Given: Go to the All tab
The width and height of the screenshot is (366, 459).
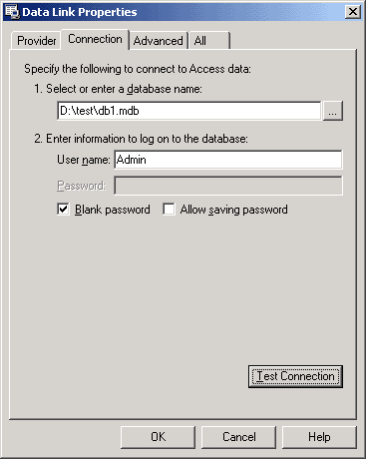Looking at the screenshot, I should [209, 41].
